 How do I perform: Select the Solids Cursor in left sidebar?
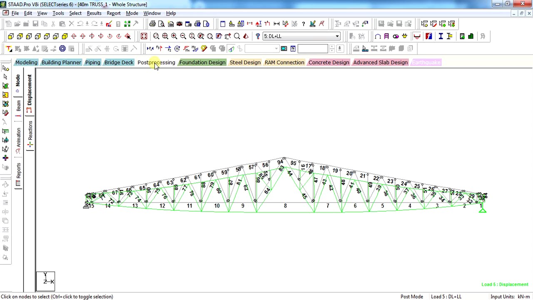[x=5, y=103]
